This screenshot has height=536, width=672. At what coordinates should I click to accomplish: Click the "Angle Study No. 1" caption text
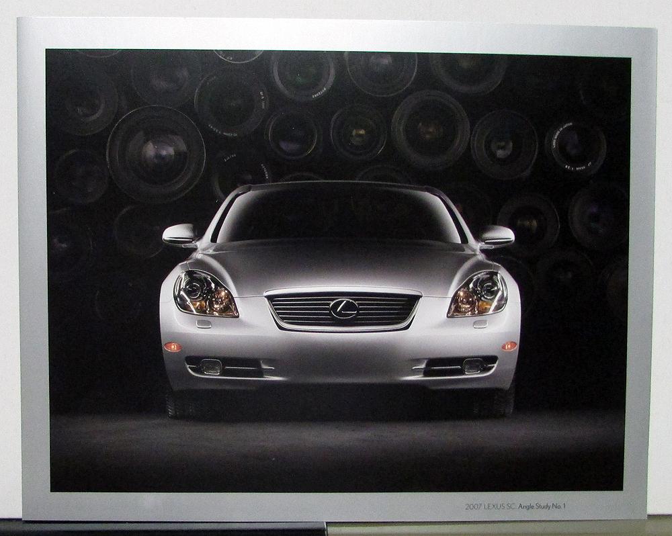[542, 507]
